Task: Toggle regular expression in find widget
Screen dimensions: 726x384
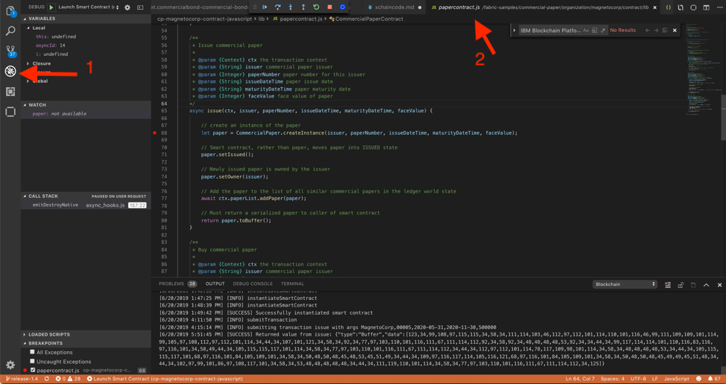Action: coord(603,30)
